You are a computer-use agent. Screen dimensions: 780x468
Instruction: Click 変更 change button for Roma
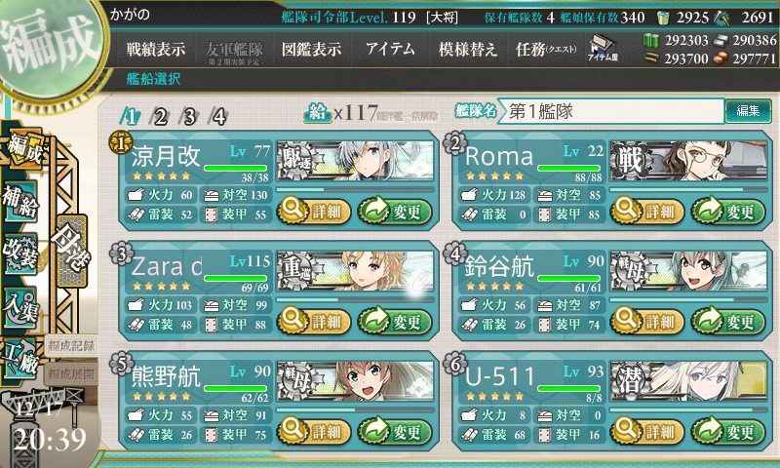(x=727, y=212)
